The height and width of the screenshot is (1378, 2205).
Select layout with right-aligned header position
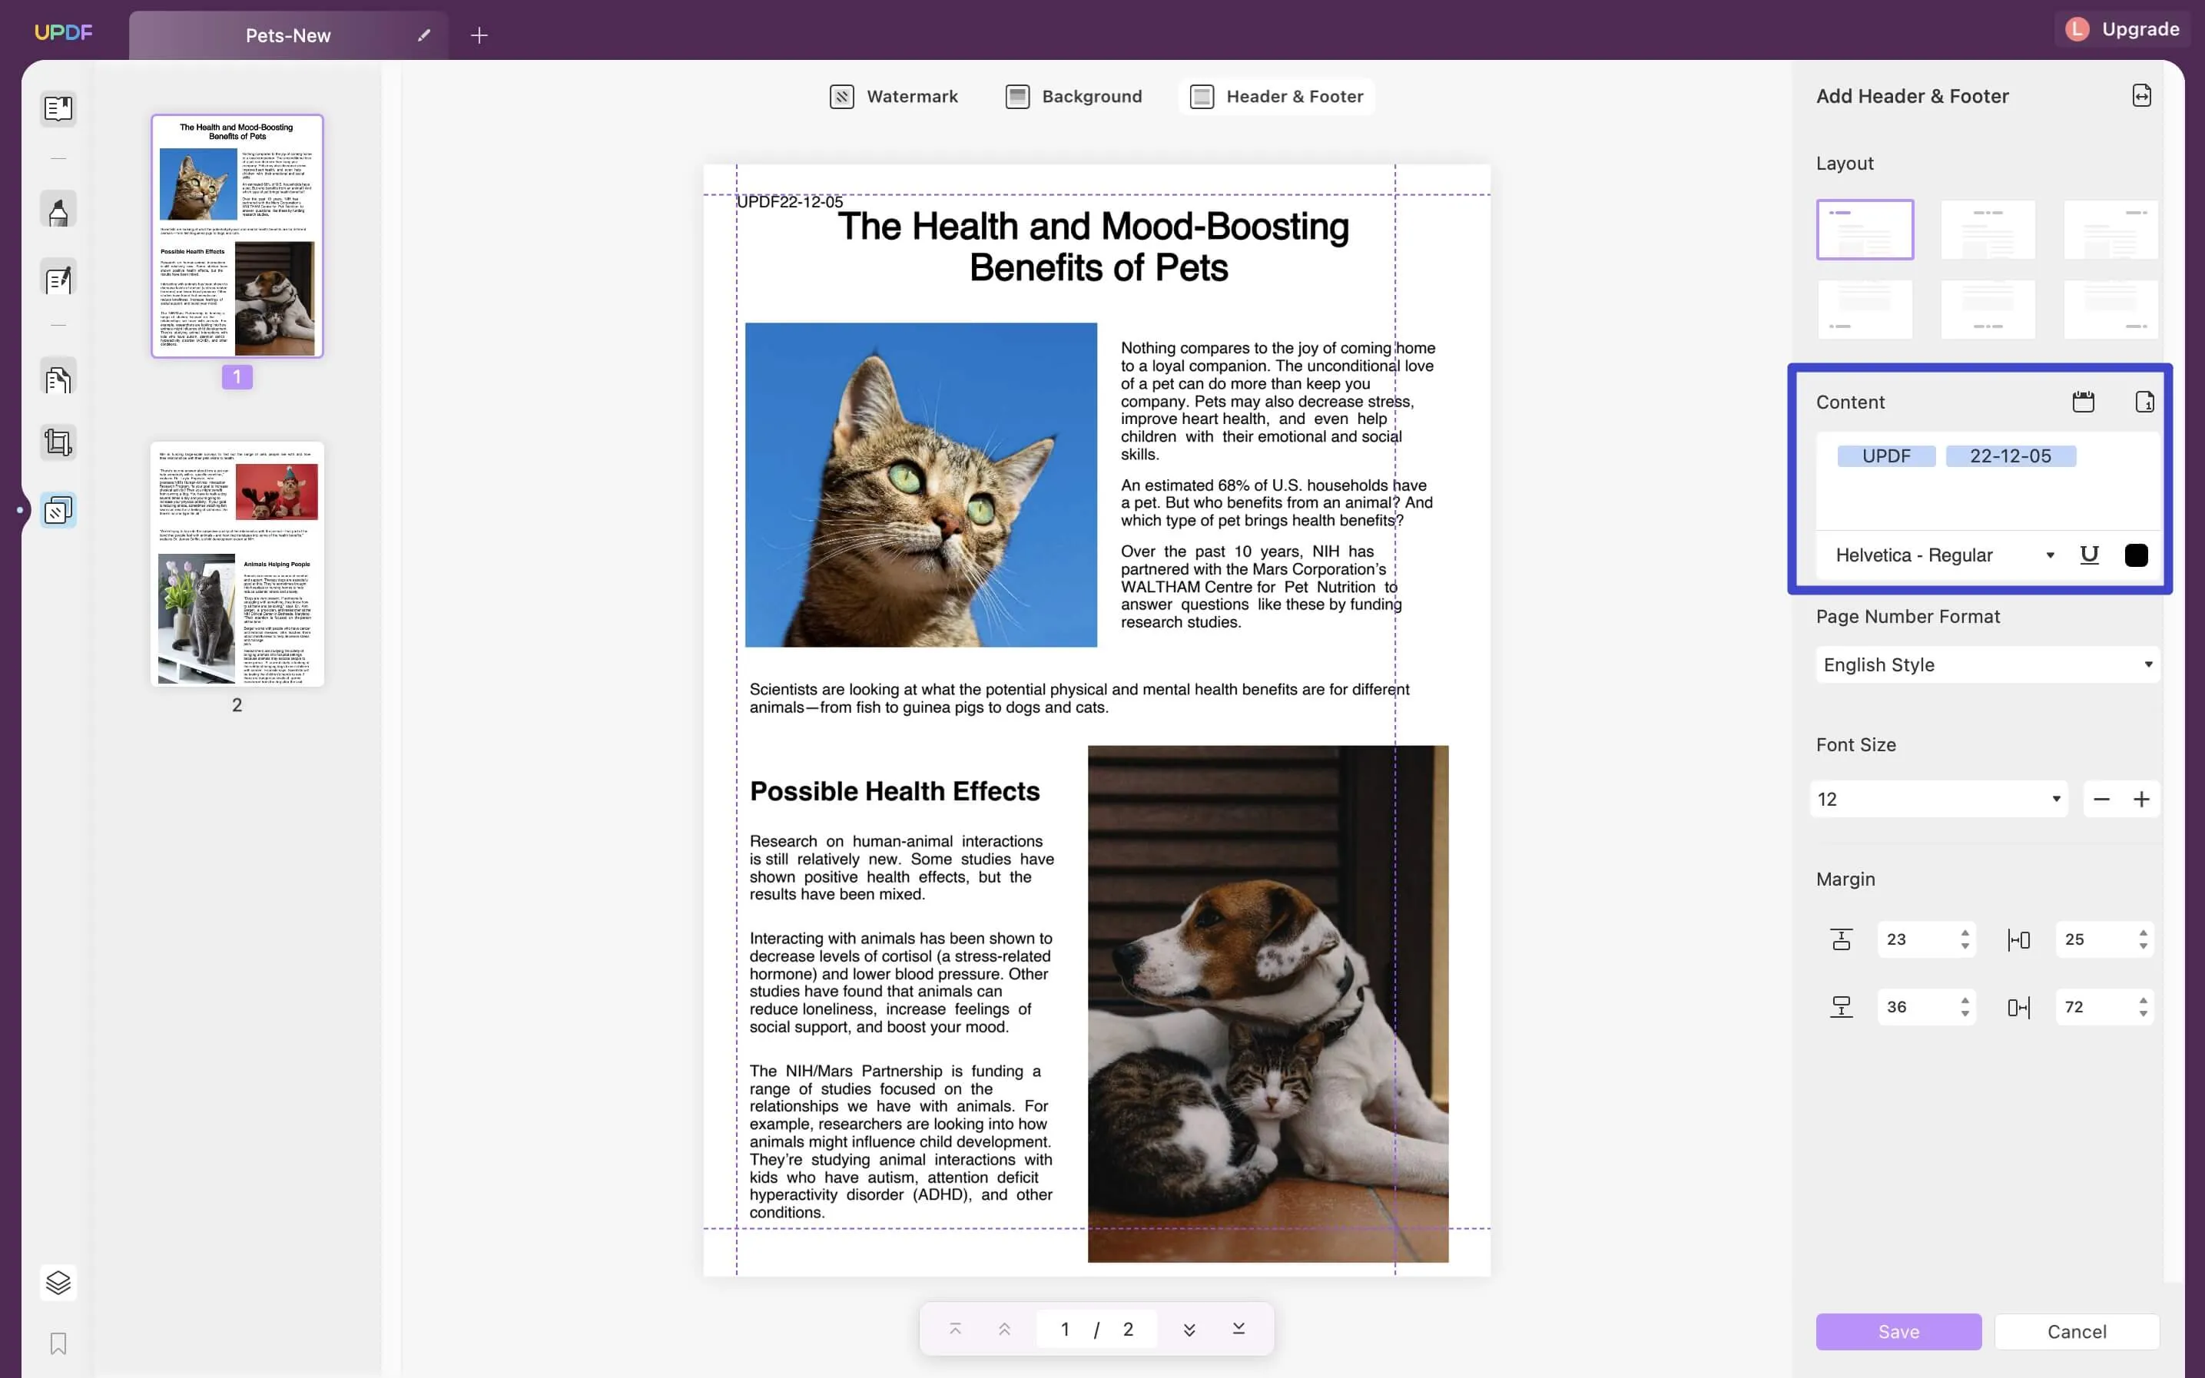(2111, 227)
